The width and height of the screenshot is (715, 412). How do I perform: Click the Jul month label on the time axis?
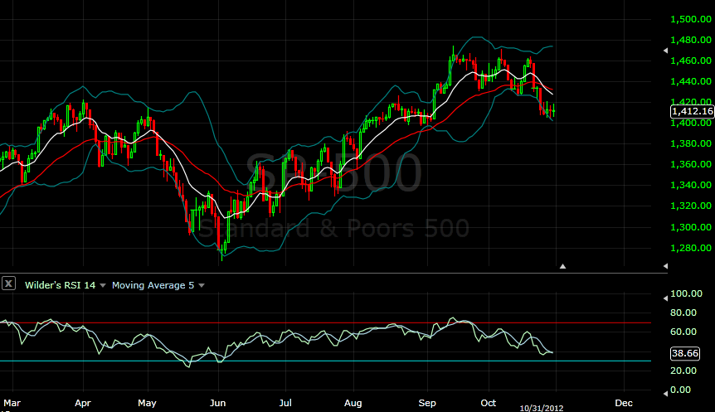tap(285, 403)
